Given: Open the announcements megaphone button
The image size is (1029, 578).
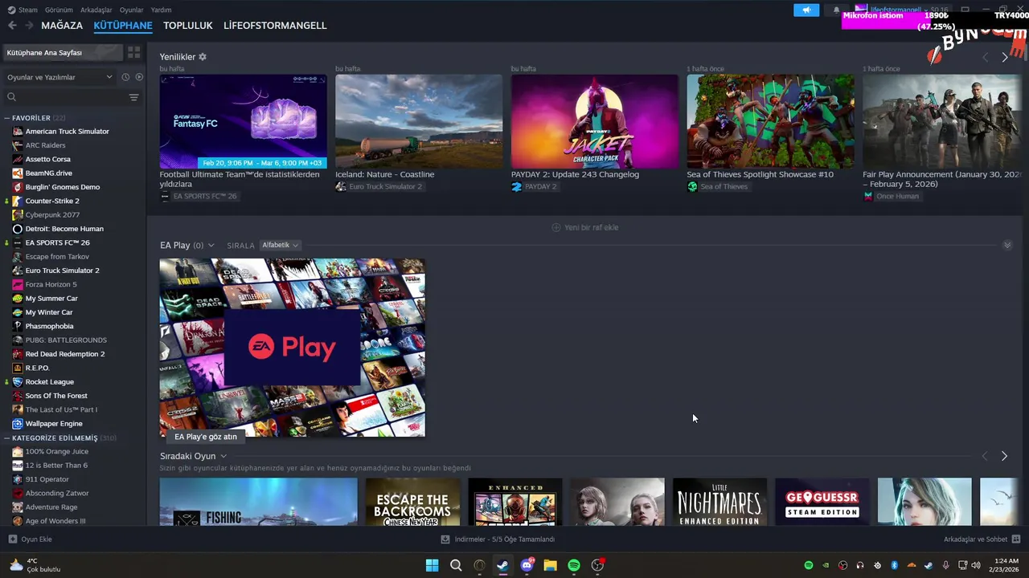Looking at the screenshot, I should tap(806, 10).
